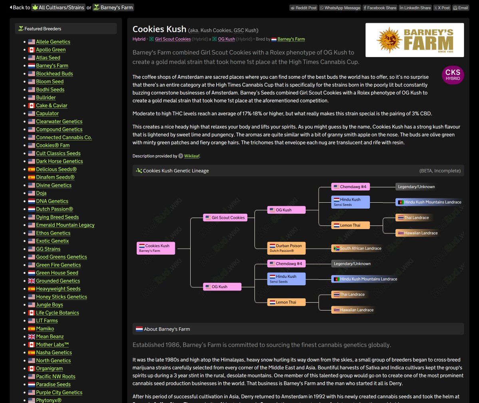This screenshot has height=403, width=479.
Task: Open Bodhi Seeds breeder link
Action: 50,89
